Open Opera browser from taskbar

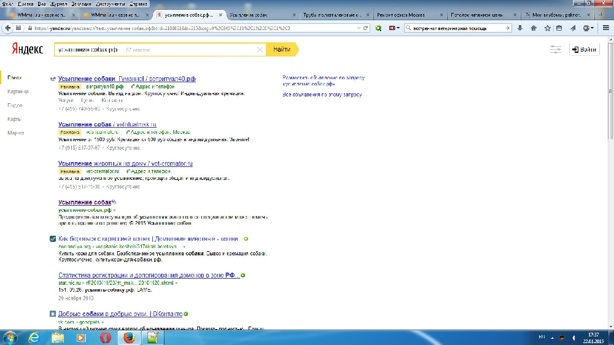click(x=106, y=338)
